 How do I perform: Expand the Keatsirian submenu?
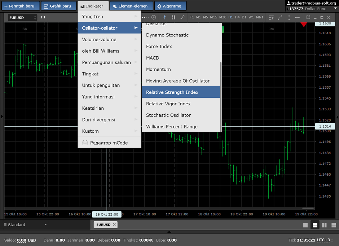coord(109,108)
